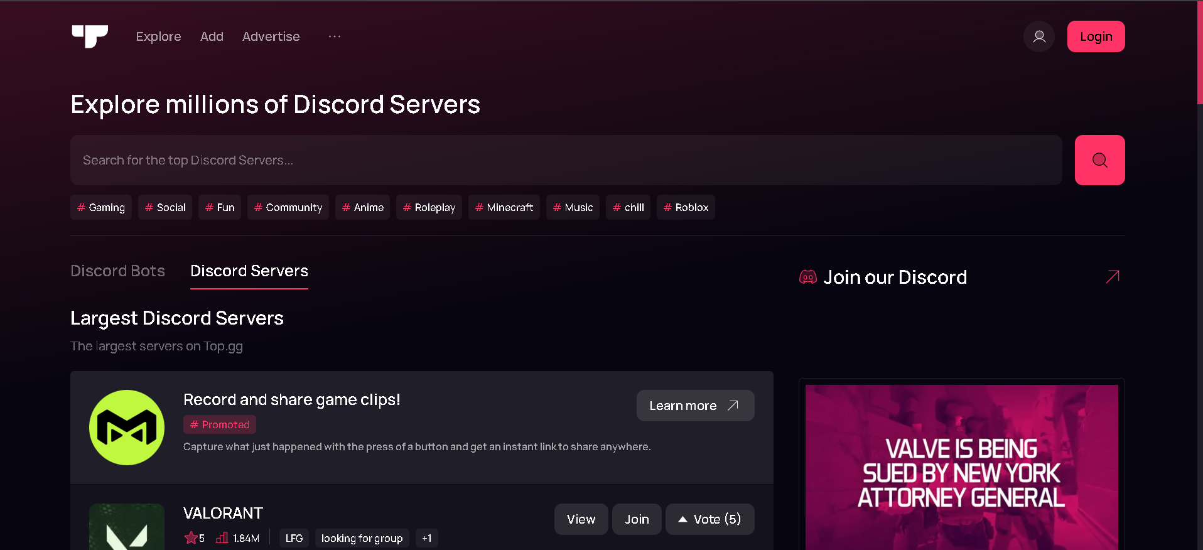Filter by the Gaming tag
This screenshot has width=1203, height=550.
point(101,207)
